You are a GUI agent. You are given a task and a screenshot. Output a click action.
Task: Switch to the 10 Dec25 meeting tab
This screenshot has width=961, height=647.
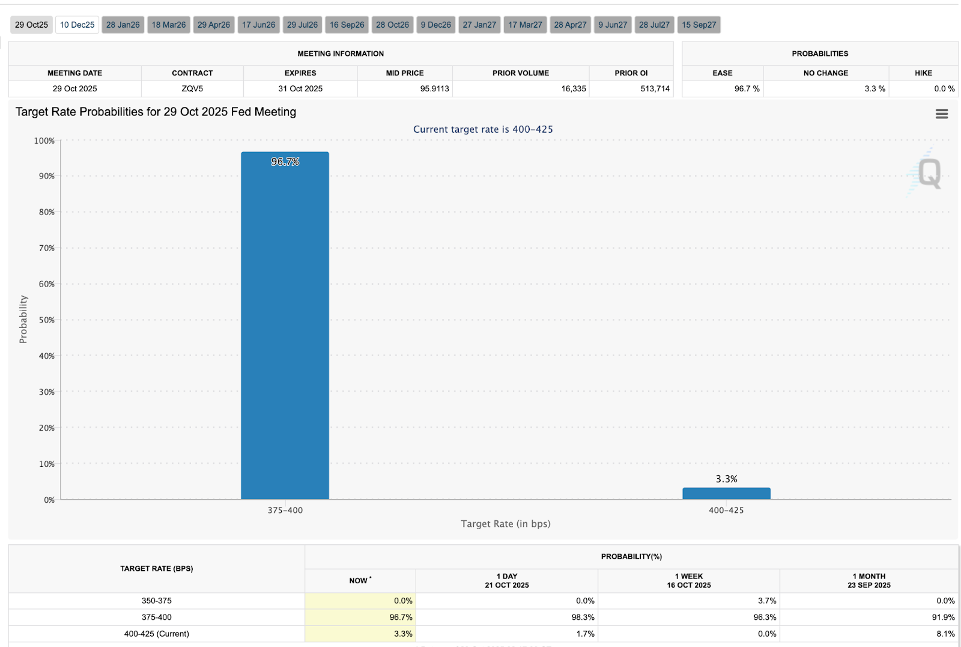[x=77, y=25]
